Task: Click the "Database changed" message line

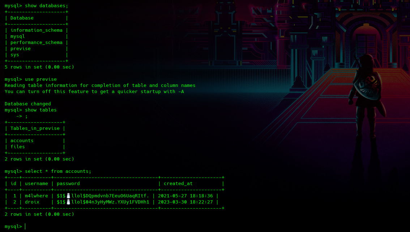Action: [27, 104]
